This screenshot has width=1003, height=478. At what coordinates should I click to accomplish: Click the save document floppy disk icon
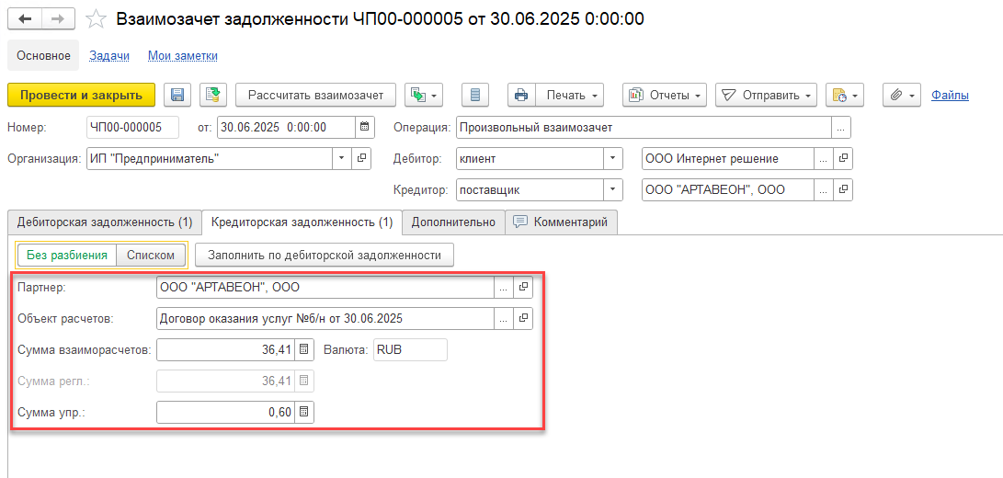177,95
